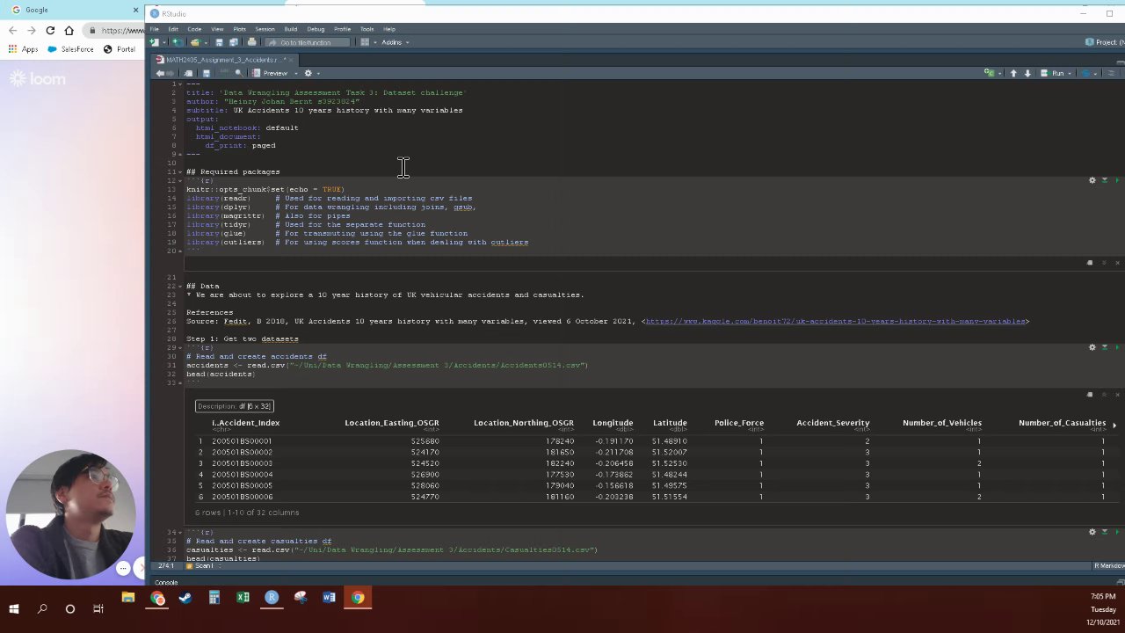Open the workspace panes layout icon
Viewport: 1125px width, 633px height.
point(365,42)
